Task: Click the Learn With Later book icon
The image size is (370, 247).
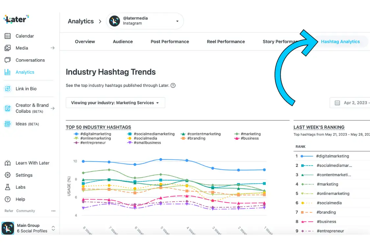Action: coord(8,163)
